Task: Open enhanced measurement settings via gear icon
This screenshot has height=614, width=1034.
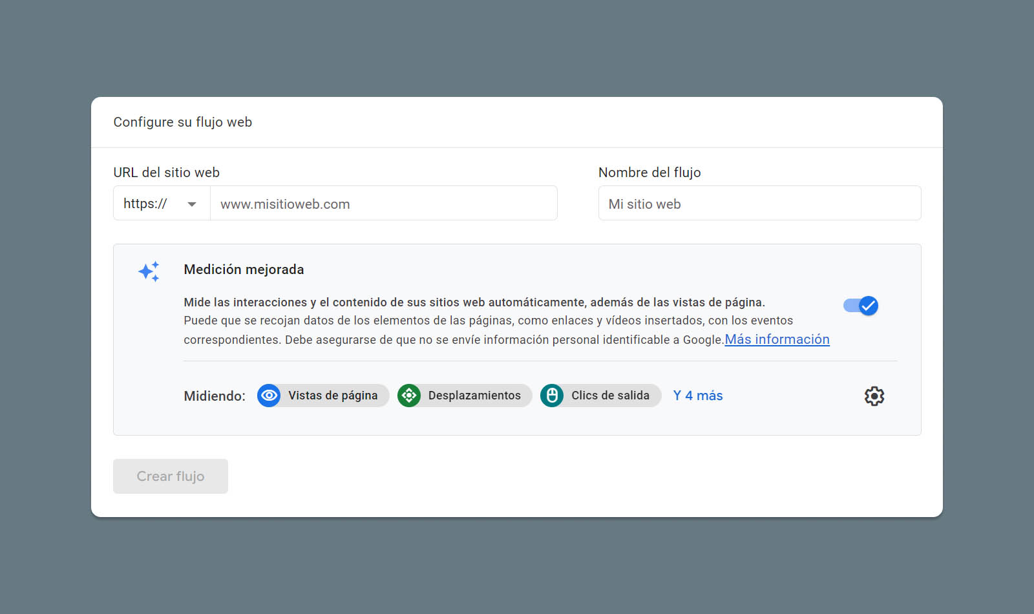Action: coord(874,396)
